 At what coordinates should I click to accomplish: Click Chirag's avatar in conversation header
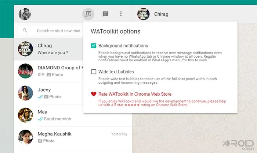tap(143, 14)
